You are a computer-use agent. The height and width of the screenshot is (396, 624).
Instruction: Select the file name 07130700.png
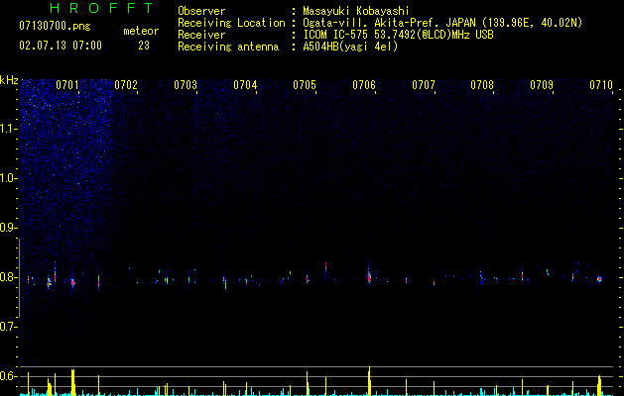55,26
